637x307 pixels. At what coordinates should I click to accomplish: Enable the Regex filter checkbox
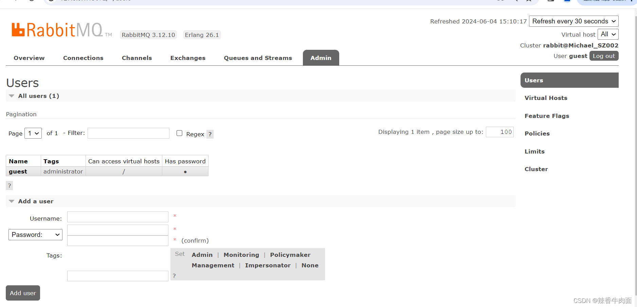coord(179,133)
